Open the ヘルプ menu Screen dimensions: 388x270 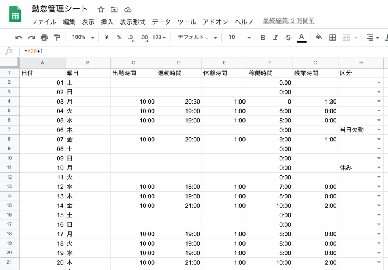click(x=244, y=22)
